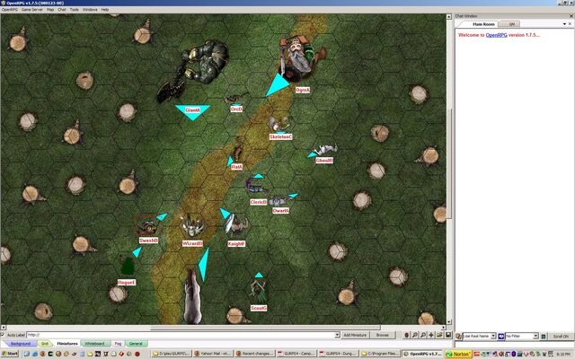
Task: Open the Windows menu
Action: click(90, 10)
